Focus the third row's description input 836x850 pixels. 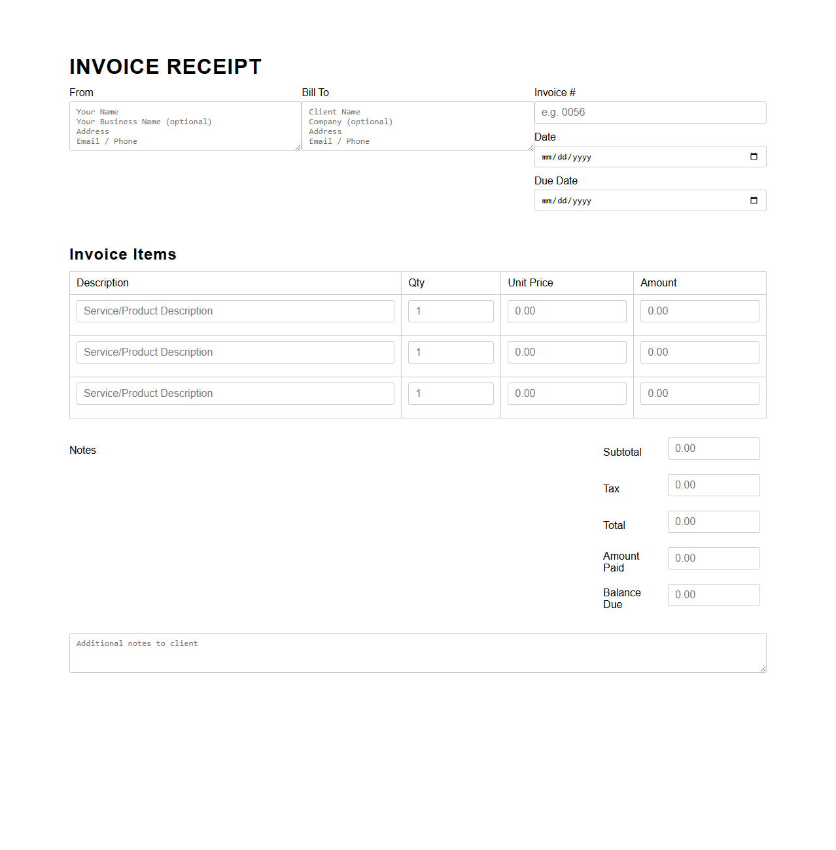click(235, 393)
